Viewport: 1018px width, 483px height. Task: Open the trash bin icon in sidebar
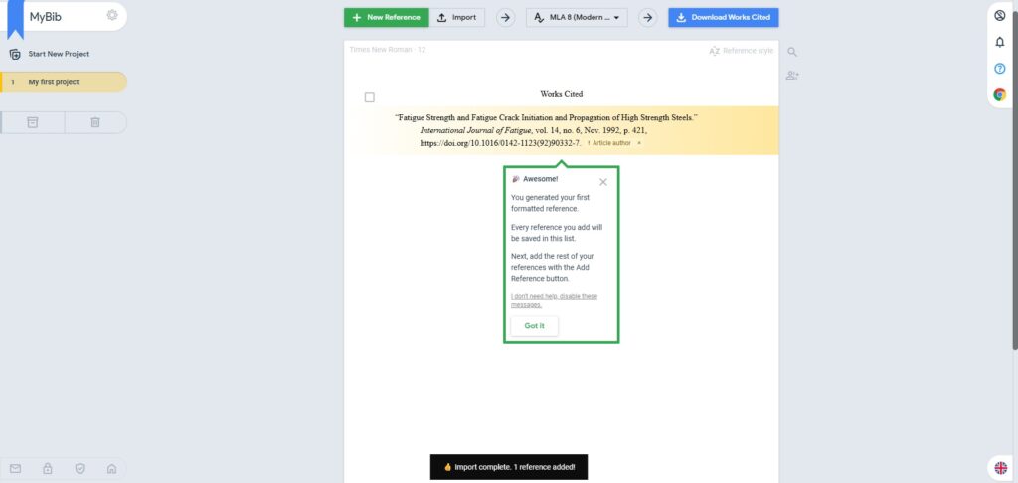pyautogui.click(x=95, y=122)
